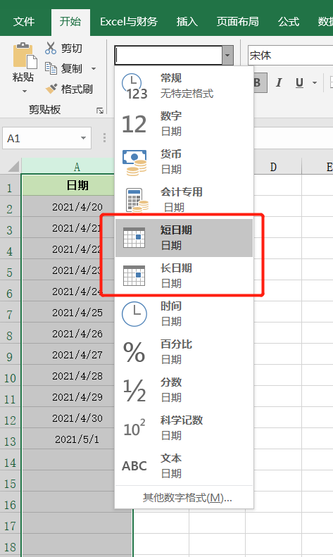The height and width of the screenshot is (557, 333).
Task: Switch to the 公式 tab
Action: (289, 22)
